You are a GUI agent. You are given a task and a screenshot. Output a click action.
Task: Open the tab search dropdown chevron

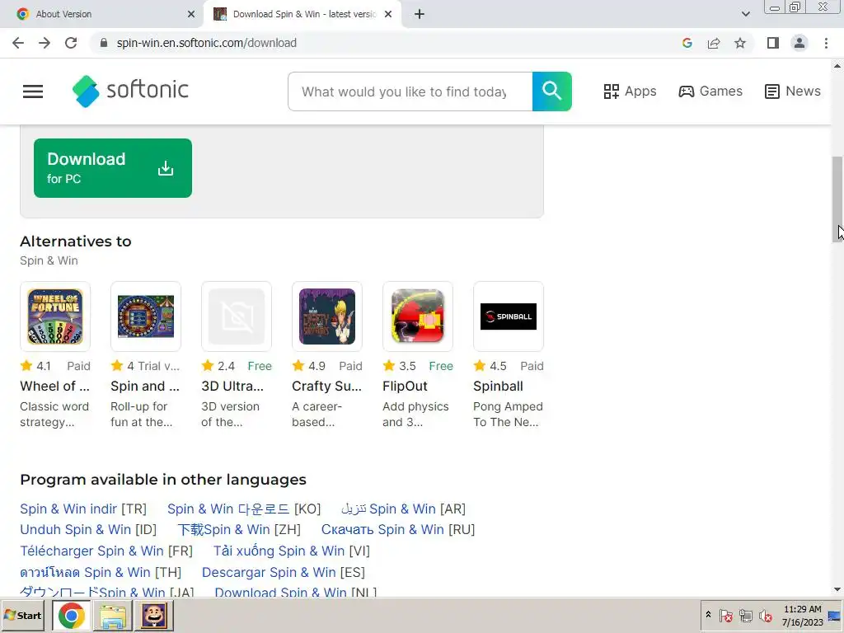pyautogui.click(x=745, y=14)
